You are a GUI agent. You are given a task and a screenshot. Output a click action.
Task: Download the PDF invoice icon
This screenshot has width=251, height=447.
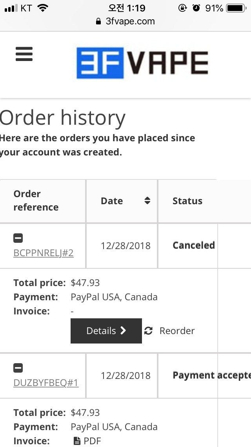coord(77,441)
